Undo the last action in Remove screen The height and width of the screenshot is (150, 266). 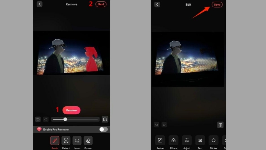[x=38, y=119]
